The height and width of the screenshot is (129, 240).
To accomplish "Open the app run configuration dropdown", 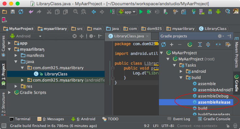I will coord(127,12).
